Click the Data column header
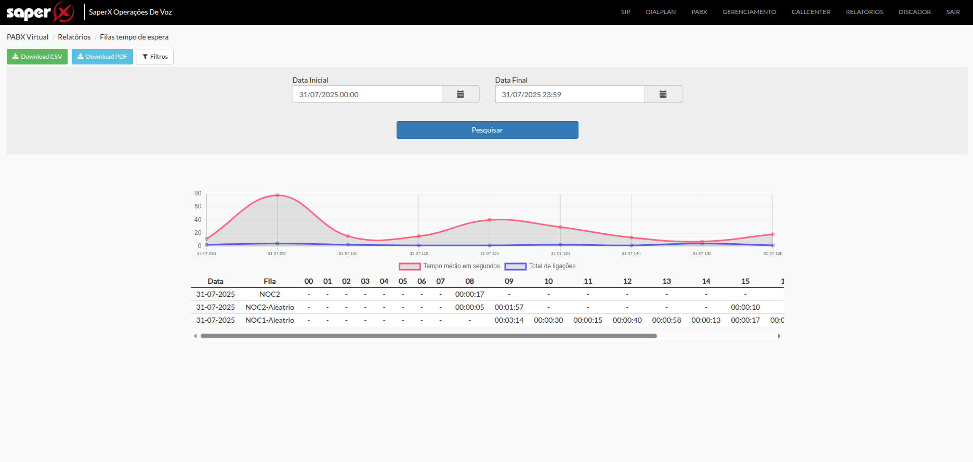973x462 pixels. pos(216,281)
